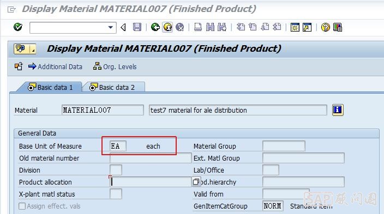Open the command field dropdown arrow
The height and width of the screenshot is (214, 384).
[111, 27]
